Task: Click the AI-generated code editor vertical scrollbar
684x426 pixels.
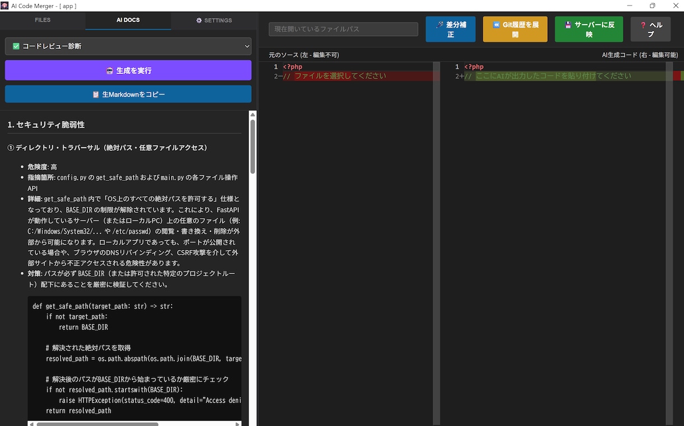Action: pos(669,243)
